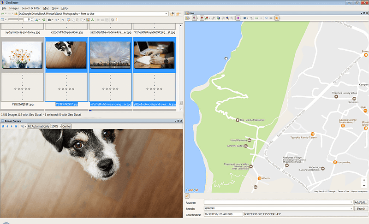Screen dimensions: 369x224
Task: Click the Hotel Ventema map marker
Action: click(249, 140)
